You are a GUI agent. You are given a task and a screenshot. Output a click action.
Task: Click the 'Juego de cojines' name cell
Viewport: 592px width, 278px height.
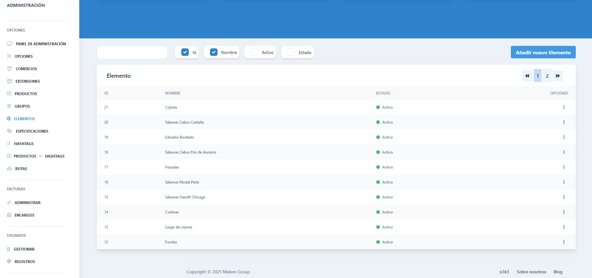[179, 227]
